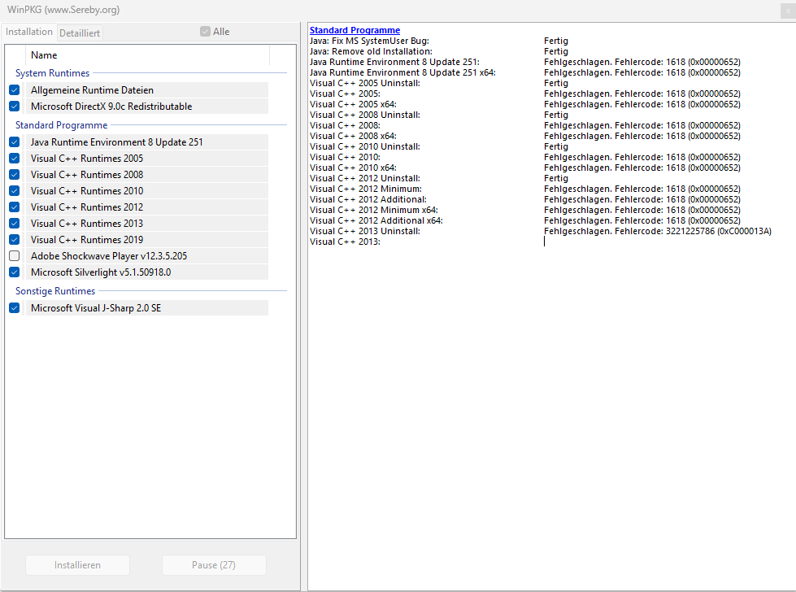Select Visual C++ Runtimes 2005 row

coord(146,159)
